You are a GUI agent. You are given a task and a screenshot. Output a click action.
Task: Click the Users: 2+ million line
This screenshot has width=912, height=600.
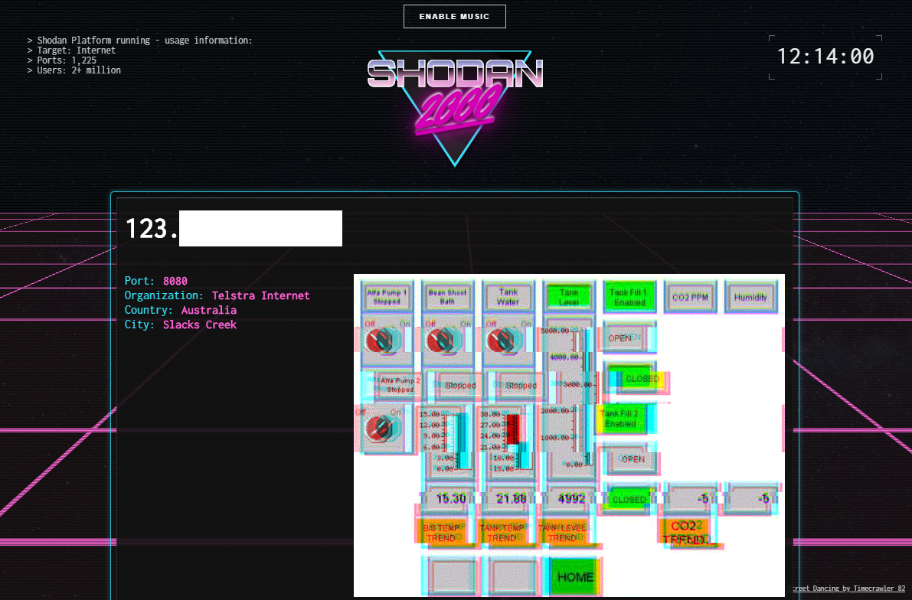point(74,70)
